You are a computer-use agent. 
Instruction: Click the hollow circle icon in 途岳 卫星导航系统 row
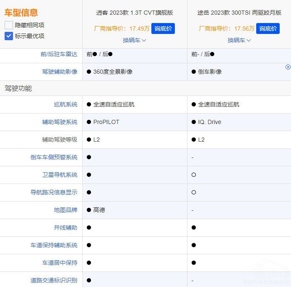coord(194,175)
